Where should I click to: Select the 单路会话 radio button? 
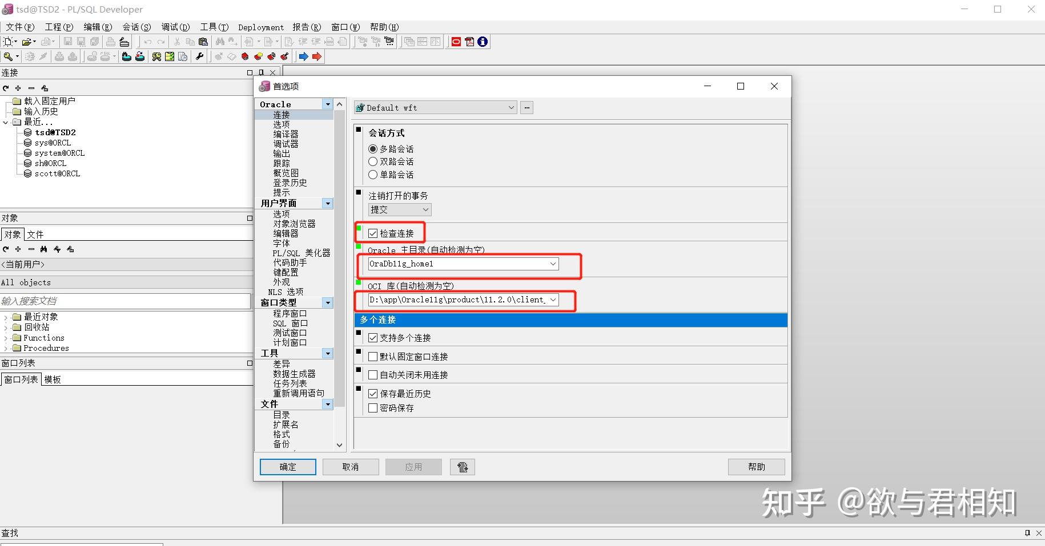373,175
